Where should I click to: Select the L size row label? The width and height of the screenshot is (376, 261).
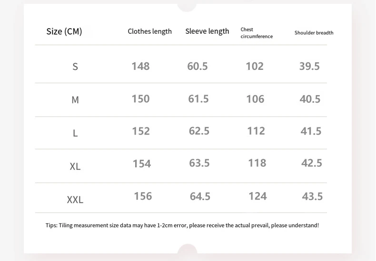pos(75,134)
